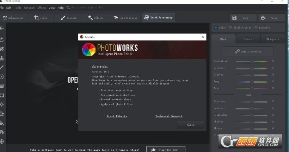Select the text tool icon in sidebar
The height and width of the screenshot is (152, 289).
pyautogui.click(x=2, y=114)
